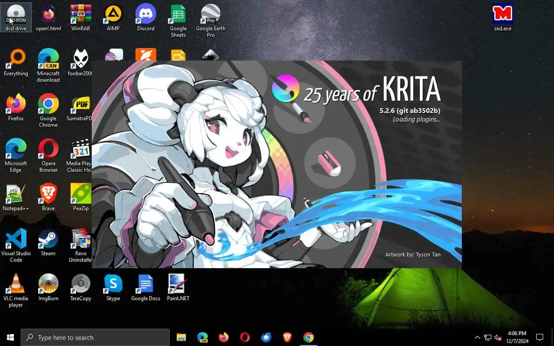This screenshot has width=554, height=346.
Task: Select the AIMP desktop shortcut
Action: coord(113,18)
